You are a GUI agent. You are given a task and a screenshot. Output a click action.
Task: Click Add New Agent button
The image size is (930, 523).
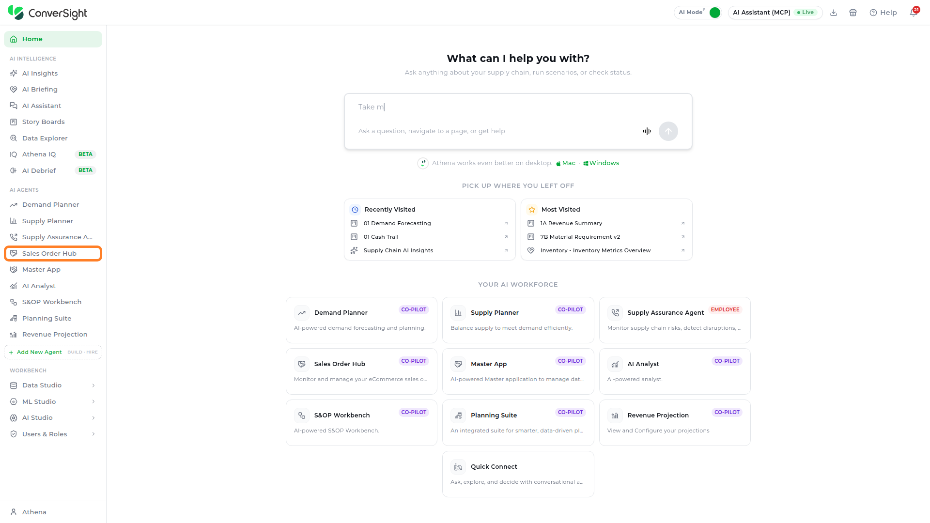(x=53, y=352)
